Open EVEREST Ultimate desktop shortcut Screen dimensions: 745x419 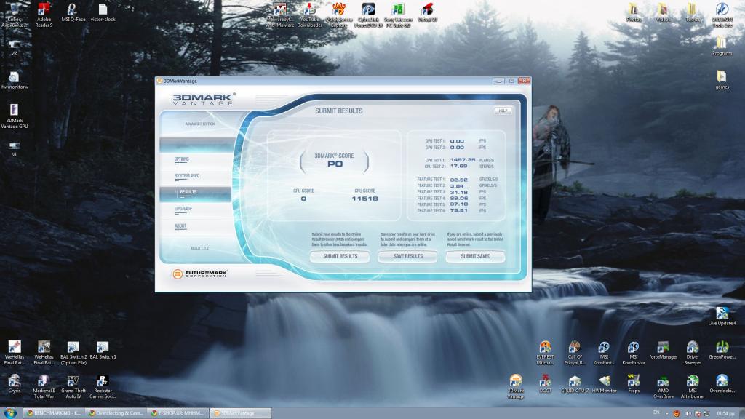click(x=545, y=353)
